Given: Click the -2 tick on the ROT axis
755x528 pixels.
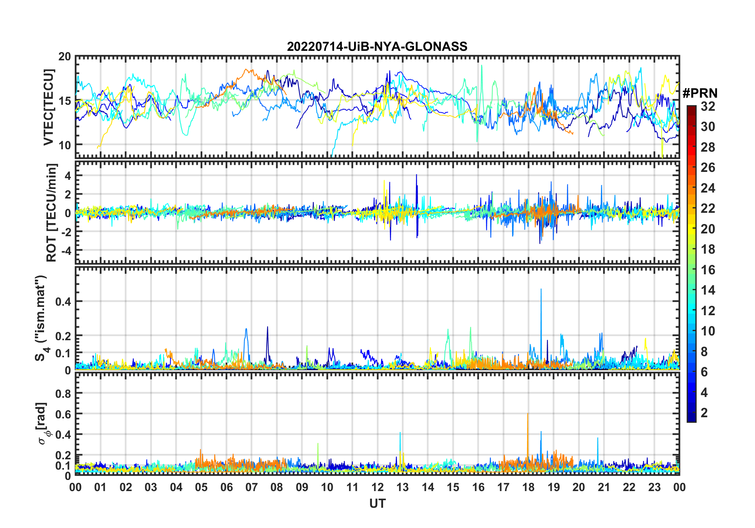Looking at the screenshot, I should click(67, 232).
